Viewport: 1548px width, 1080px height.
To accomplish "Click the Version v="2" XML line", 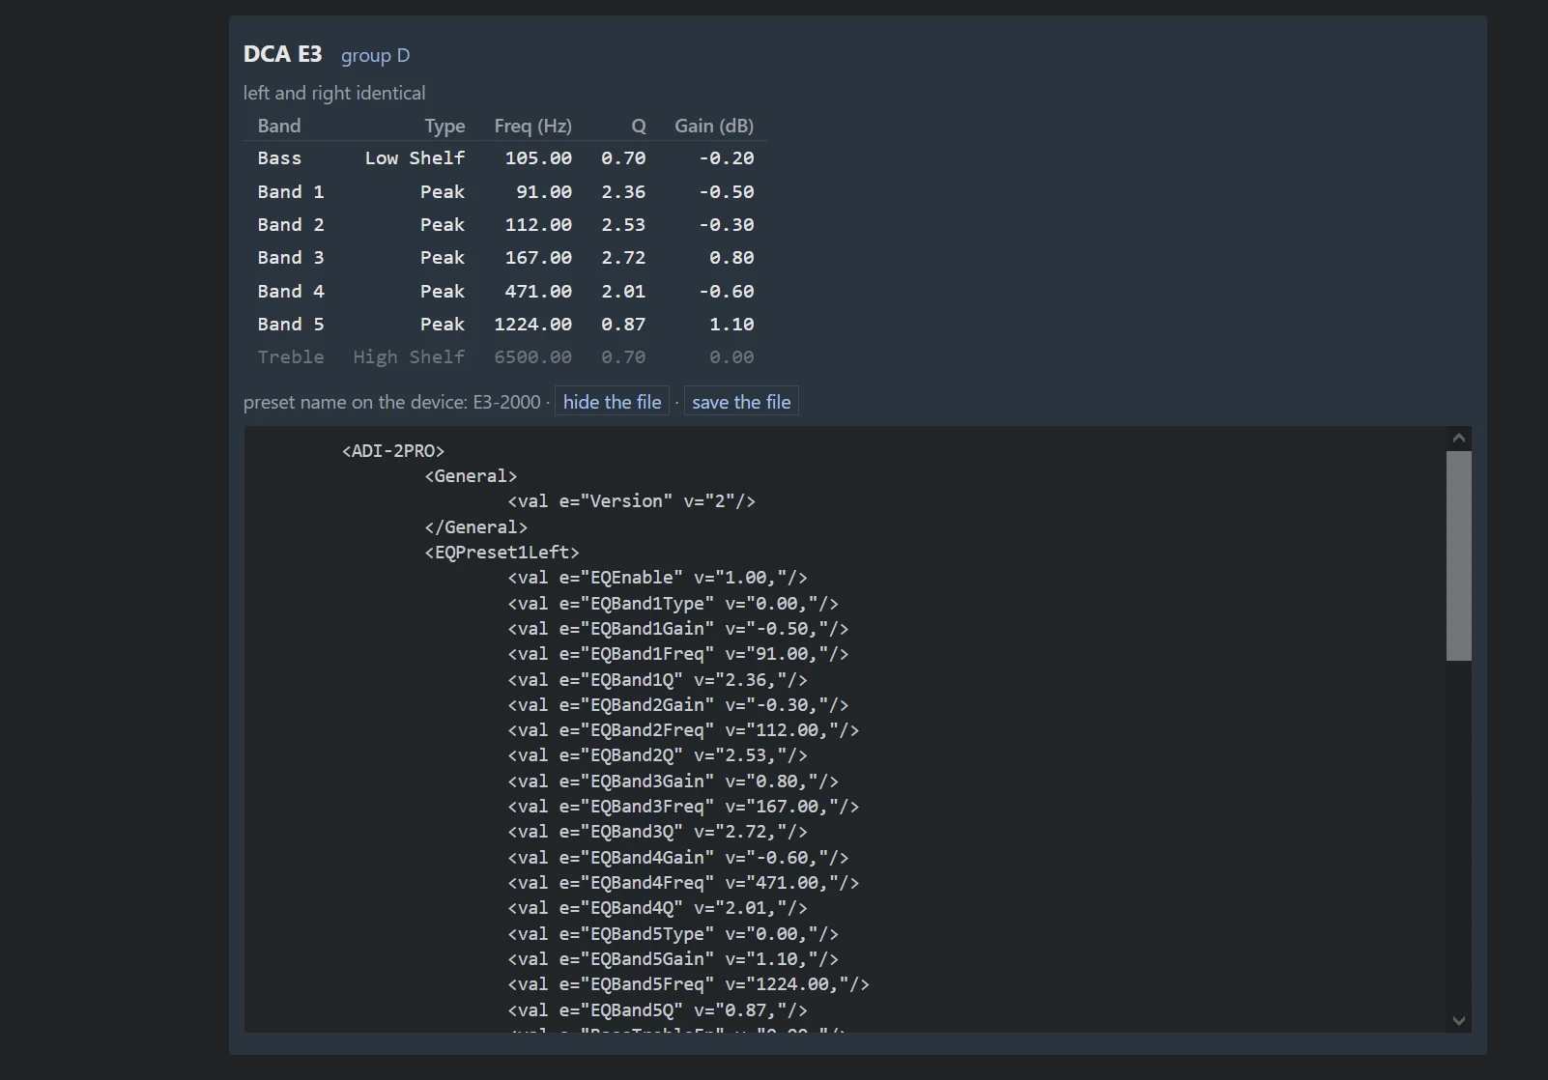I will click(632, 501).
